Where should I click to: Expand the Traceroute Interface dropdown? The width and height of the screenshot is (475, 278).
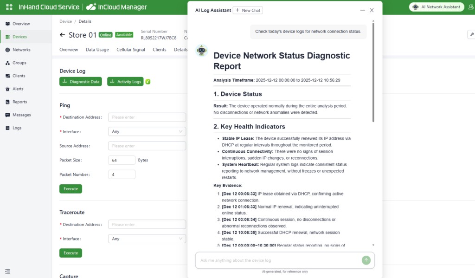click(x=147, y=239)
